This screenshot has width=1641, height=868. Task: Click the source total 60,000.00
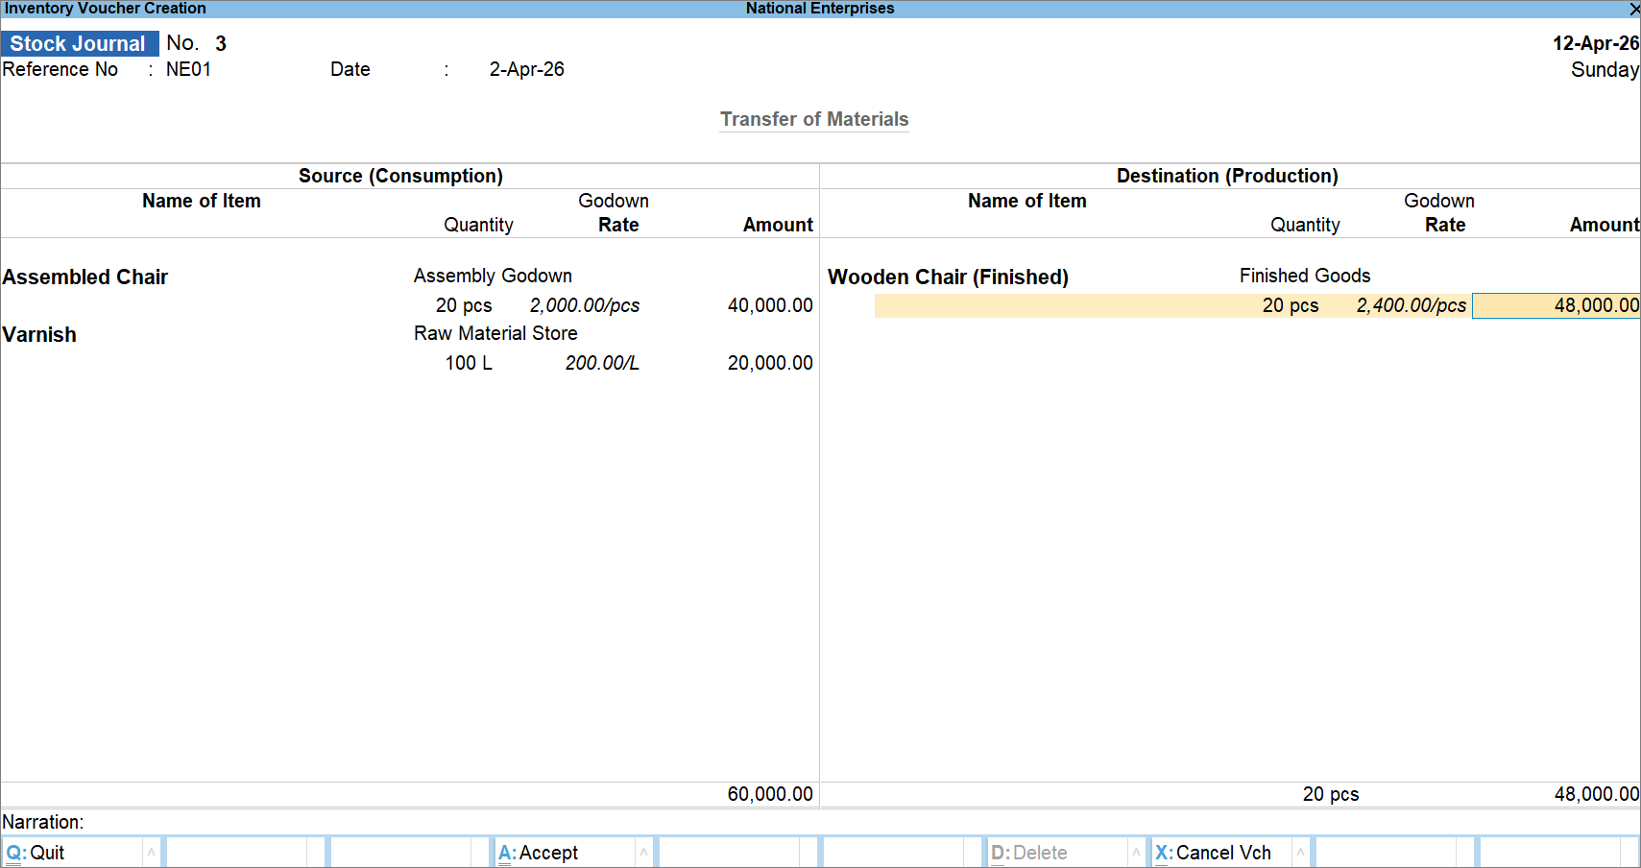pos(770,794)
